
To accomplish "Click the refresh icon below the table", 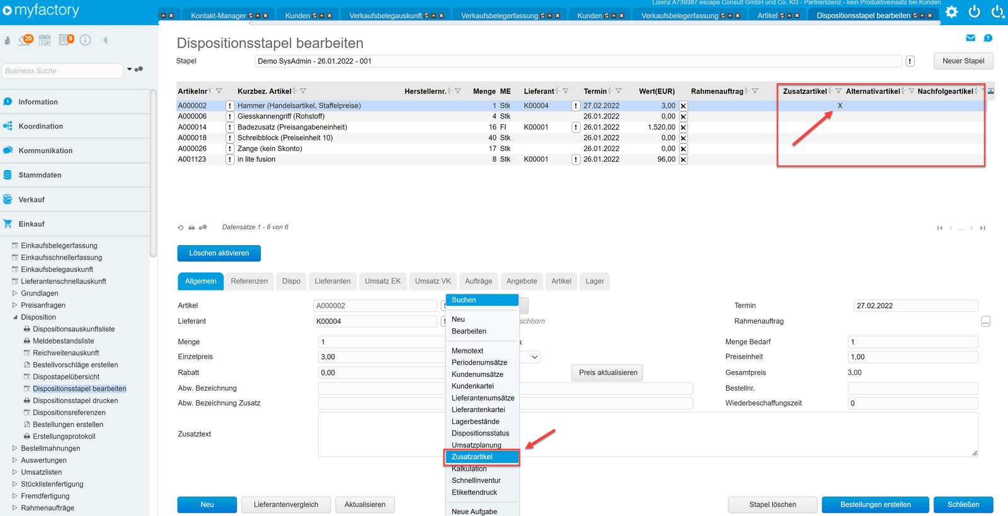I will click(181, 227).
